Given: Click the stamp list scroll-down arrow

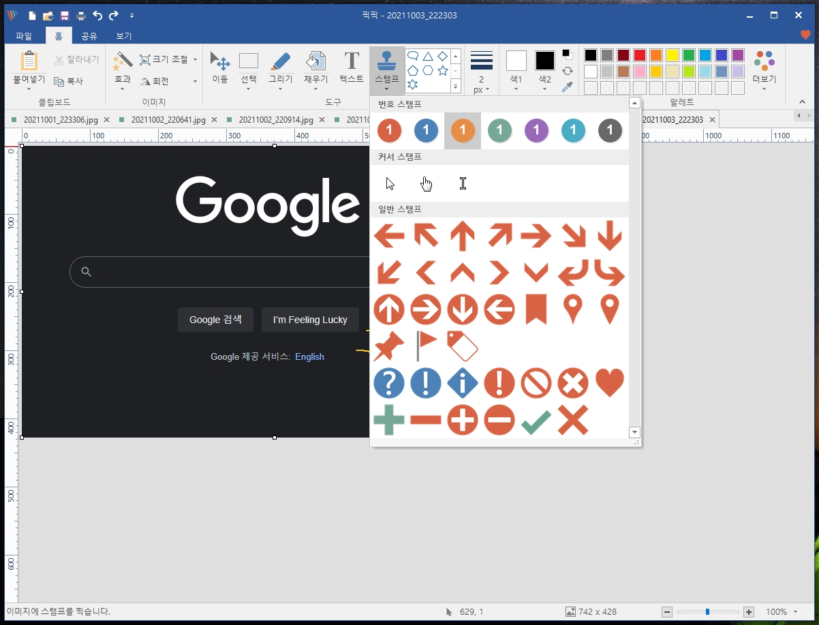Looking at the screenshot, I should (634, 432).
